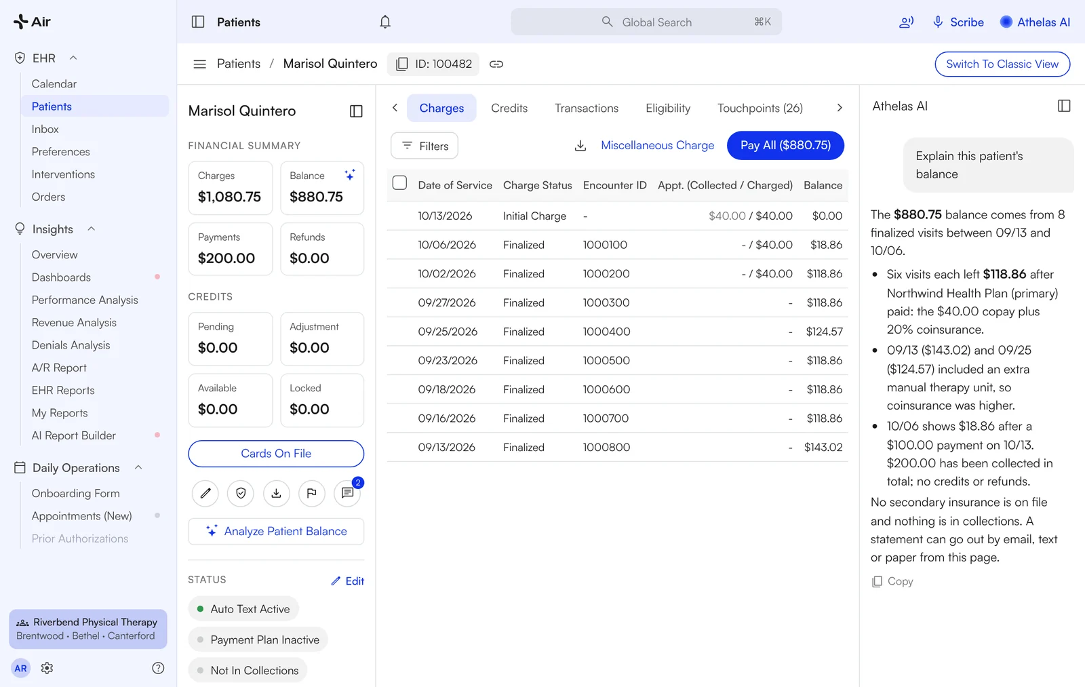Click Switch To Classic View
1085x687 pixels.
1002,64
